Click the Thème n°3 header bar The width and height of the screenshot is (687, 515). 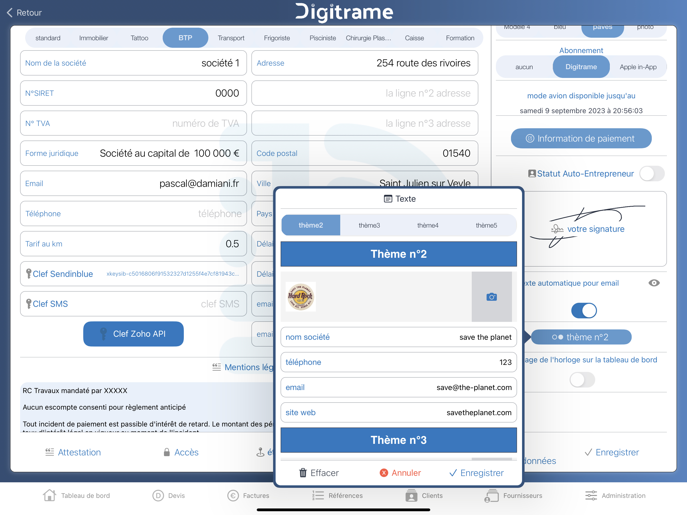399,440
